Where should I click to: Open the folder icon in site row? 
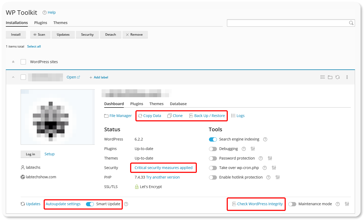pos(330,77)
